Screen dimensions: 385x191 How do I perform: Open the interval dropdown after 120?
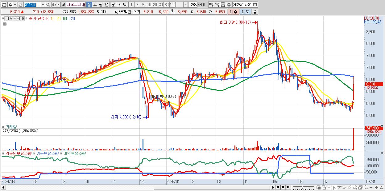coord(185,5)
